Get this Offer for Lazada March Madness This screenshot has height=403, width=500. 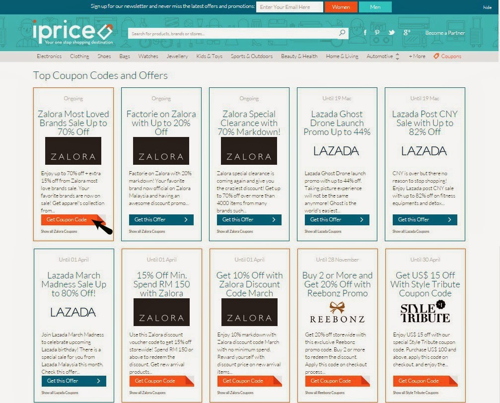(x=73, y=381)
